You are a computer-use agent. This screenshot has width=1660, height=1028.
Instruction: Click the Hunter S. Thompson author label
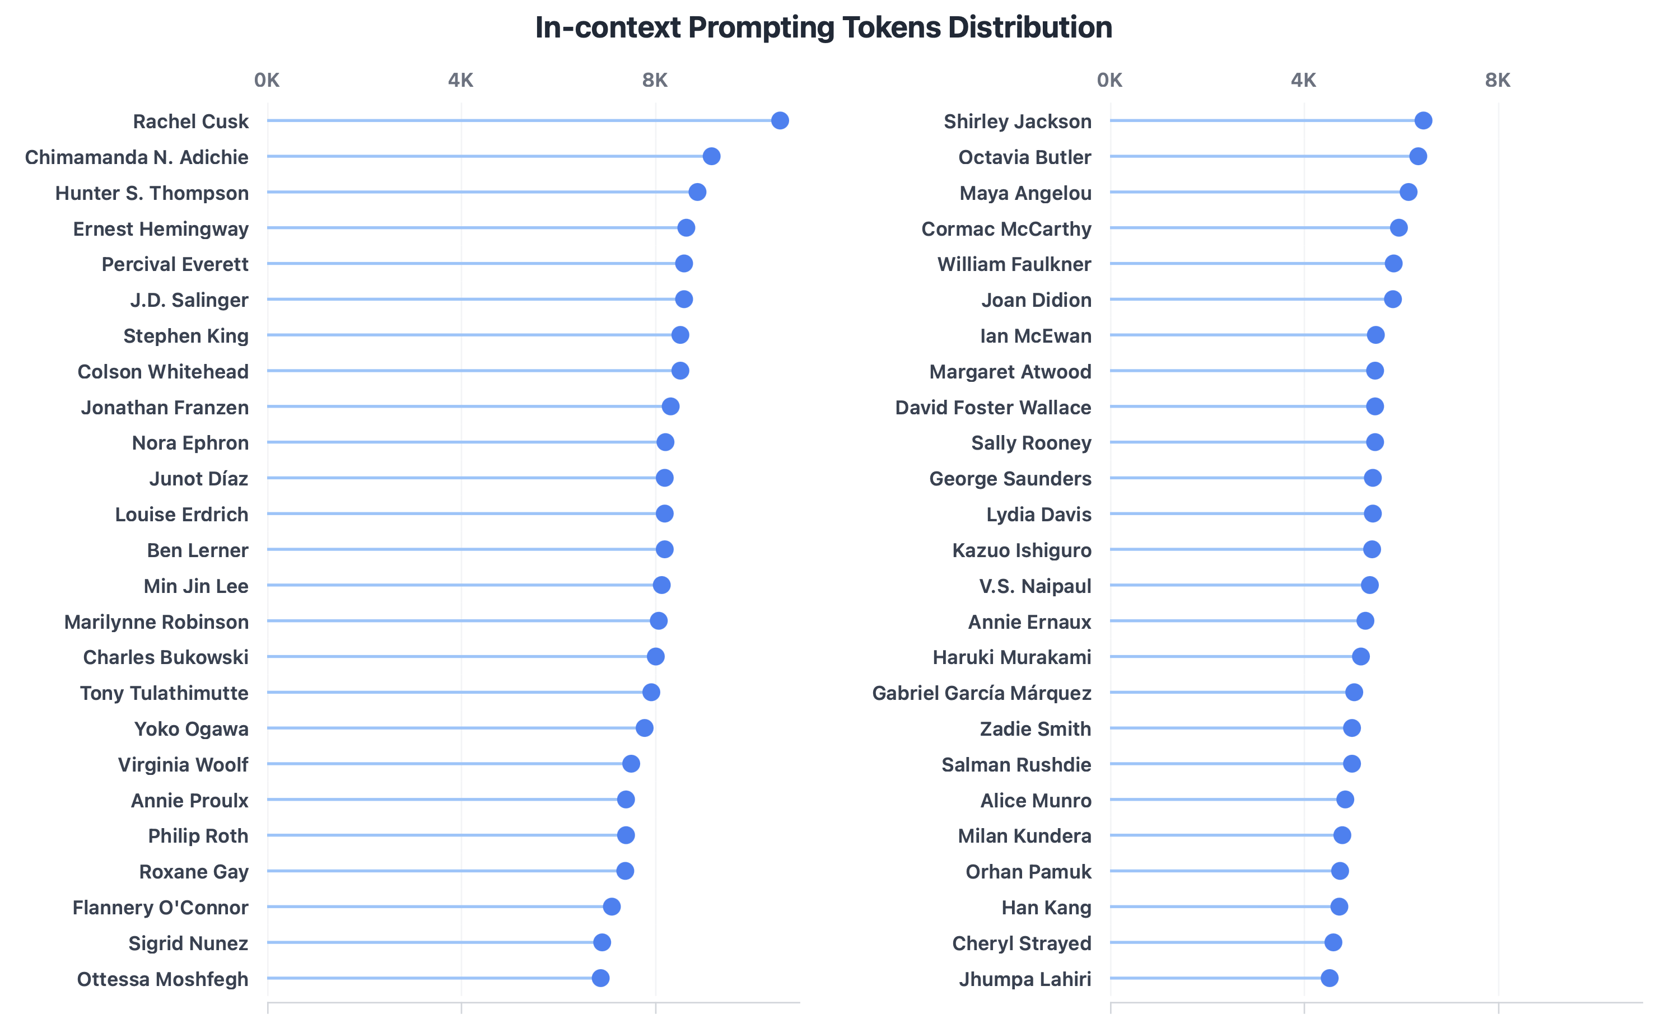tap(152, 193)
